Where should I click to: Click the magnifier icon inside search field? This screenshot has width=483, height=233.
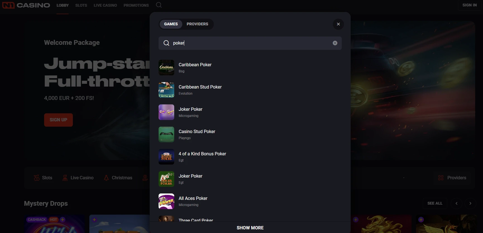[x=166, y=43]
